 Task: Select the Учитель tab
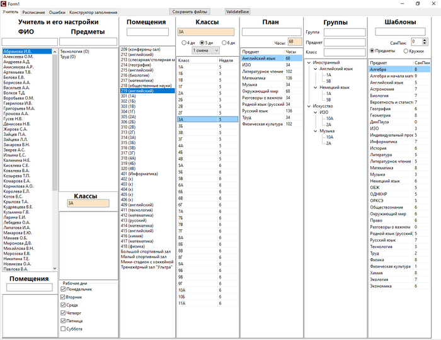[11, 12]
